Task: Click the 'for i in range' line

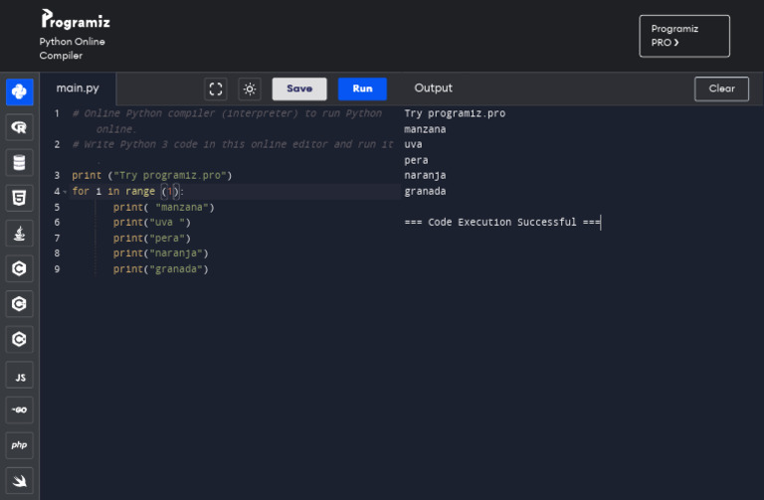Action: (127, 191)
